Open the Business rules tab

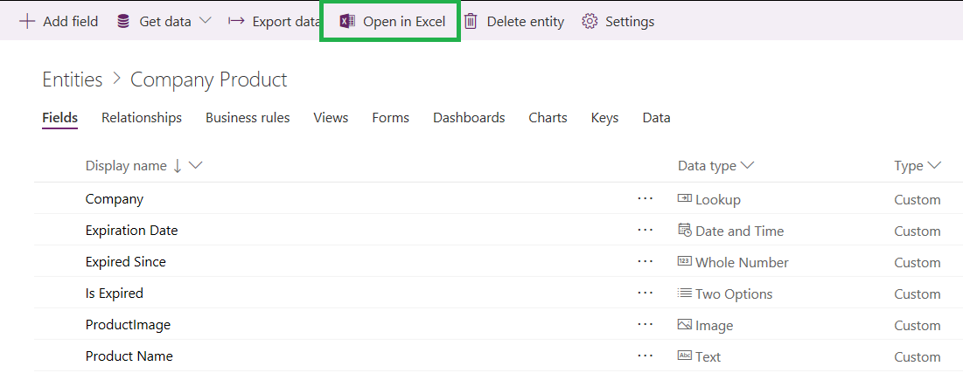coord(248,118)
